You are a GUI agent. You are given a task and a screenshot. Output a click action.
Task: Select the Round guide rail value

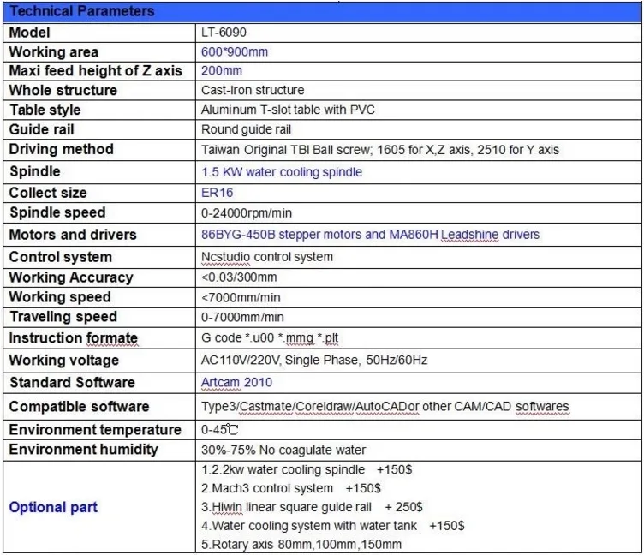247,129
